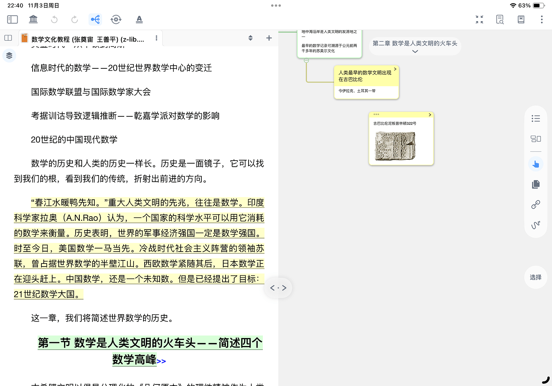The image size is (552, 386).
Task: Open the multitasking dots at top center
Action: point(276,5)
